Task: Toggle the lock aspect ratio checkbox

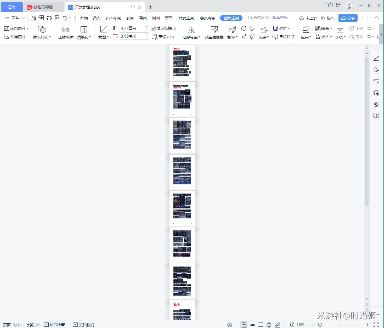Action: coord(154,28)
